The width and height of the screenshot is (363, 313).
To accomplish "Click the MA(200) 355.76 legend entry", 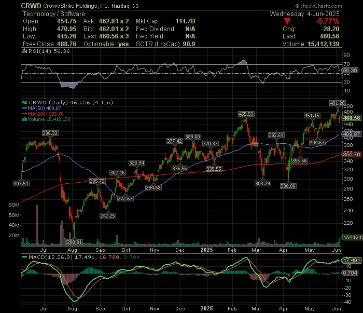I will (43, 114).
